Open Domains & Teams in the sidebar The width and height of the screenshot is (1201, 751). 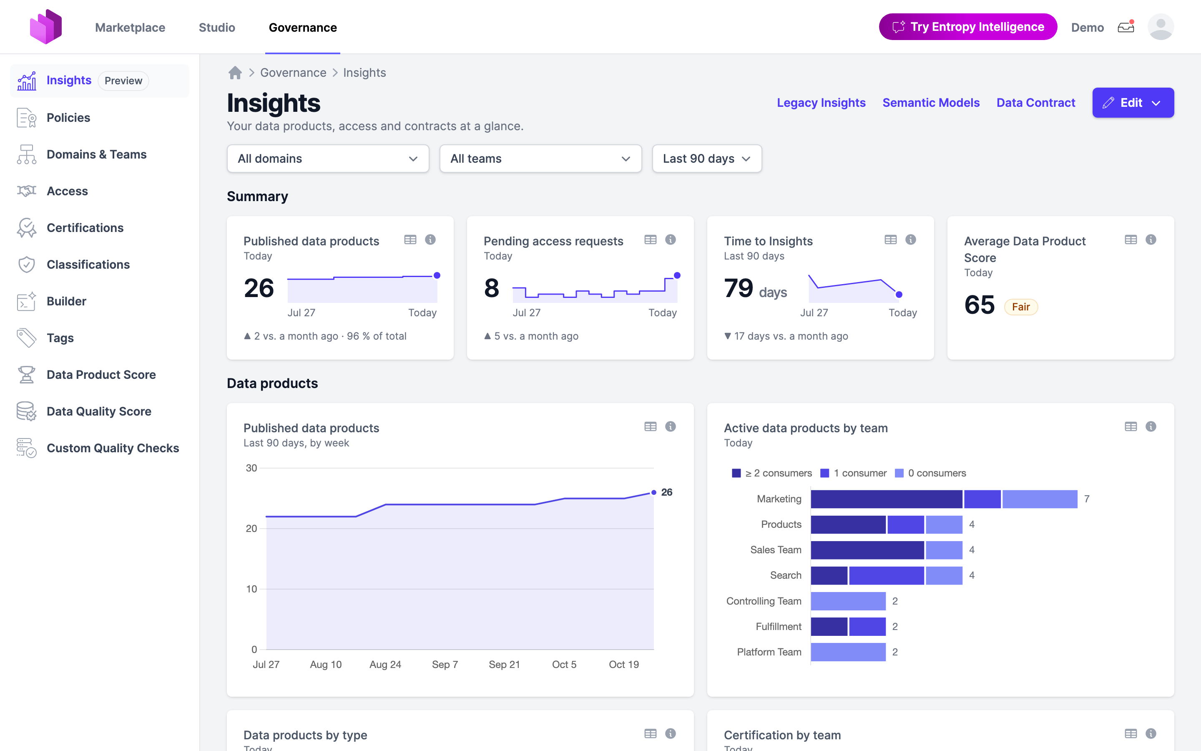99,154
